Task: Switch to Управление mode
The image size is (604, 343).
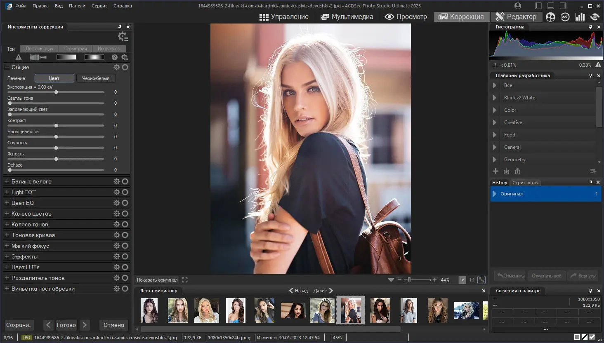Action: [284, 17]
